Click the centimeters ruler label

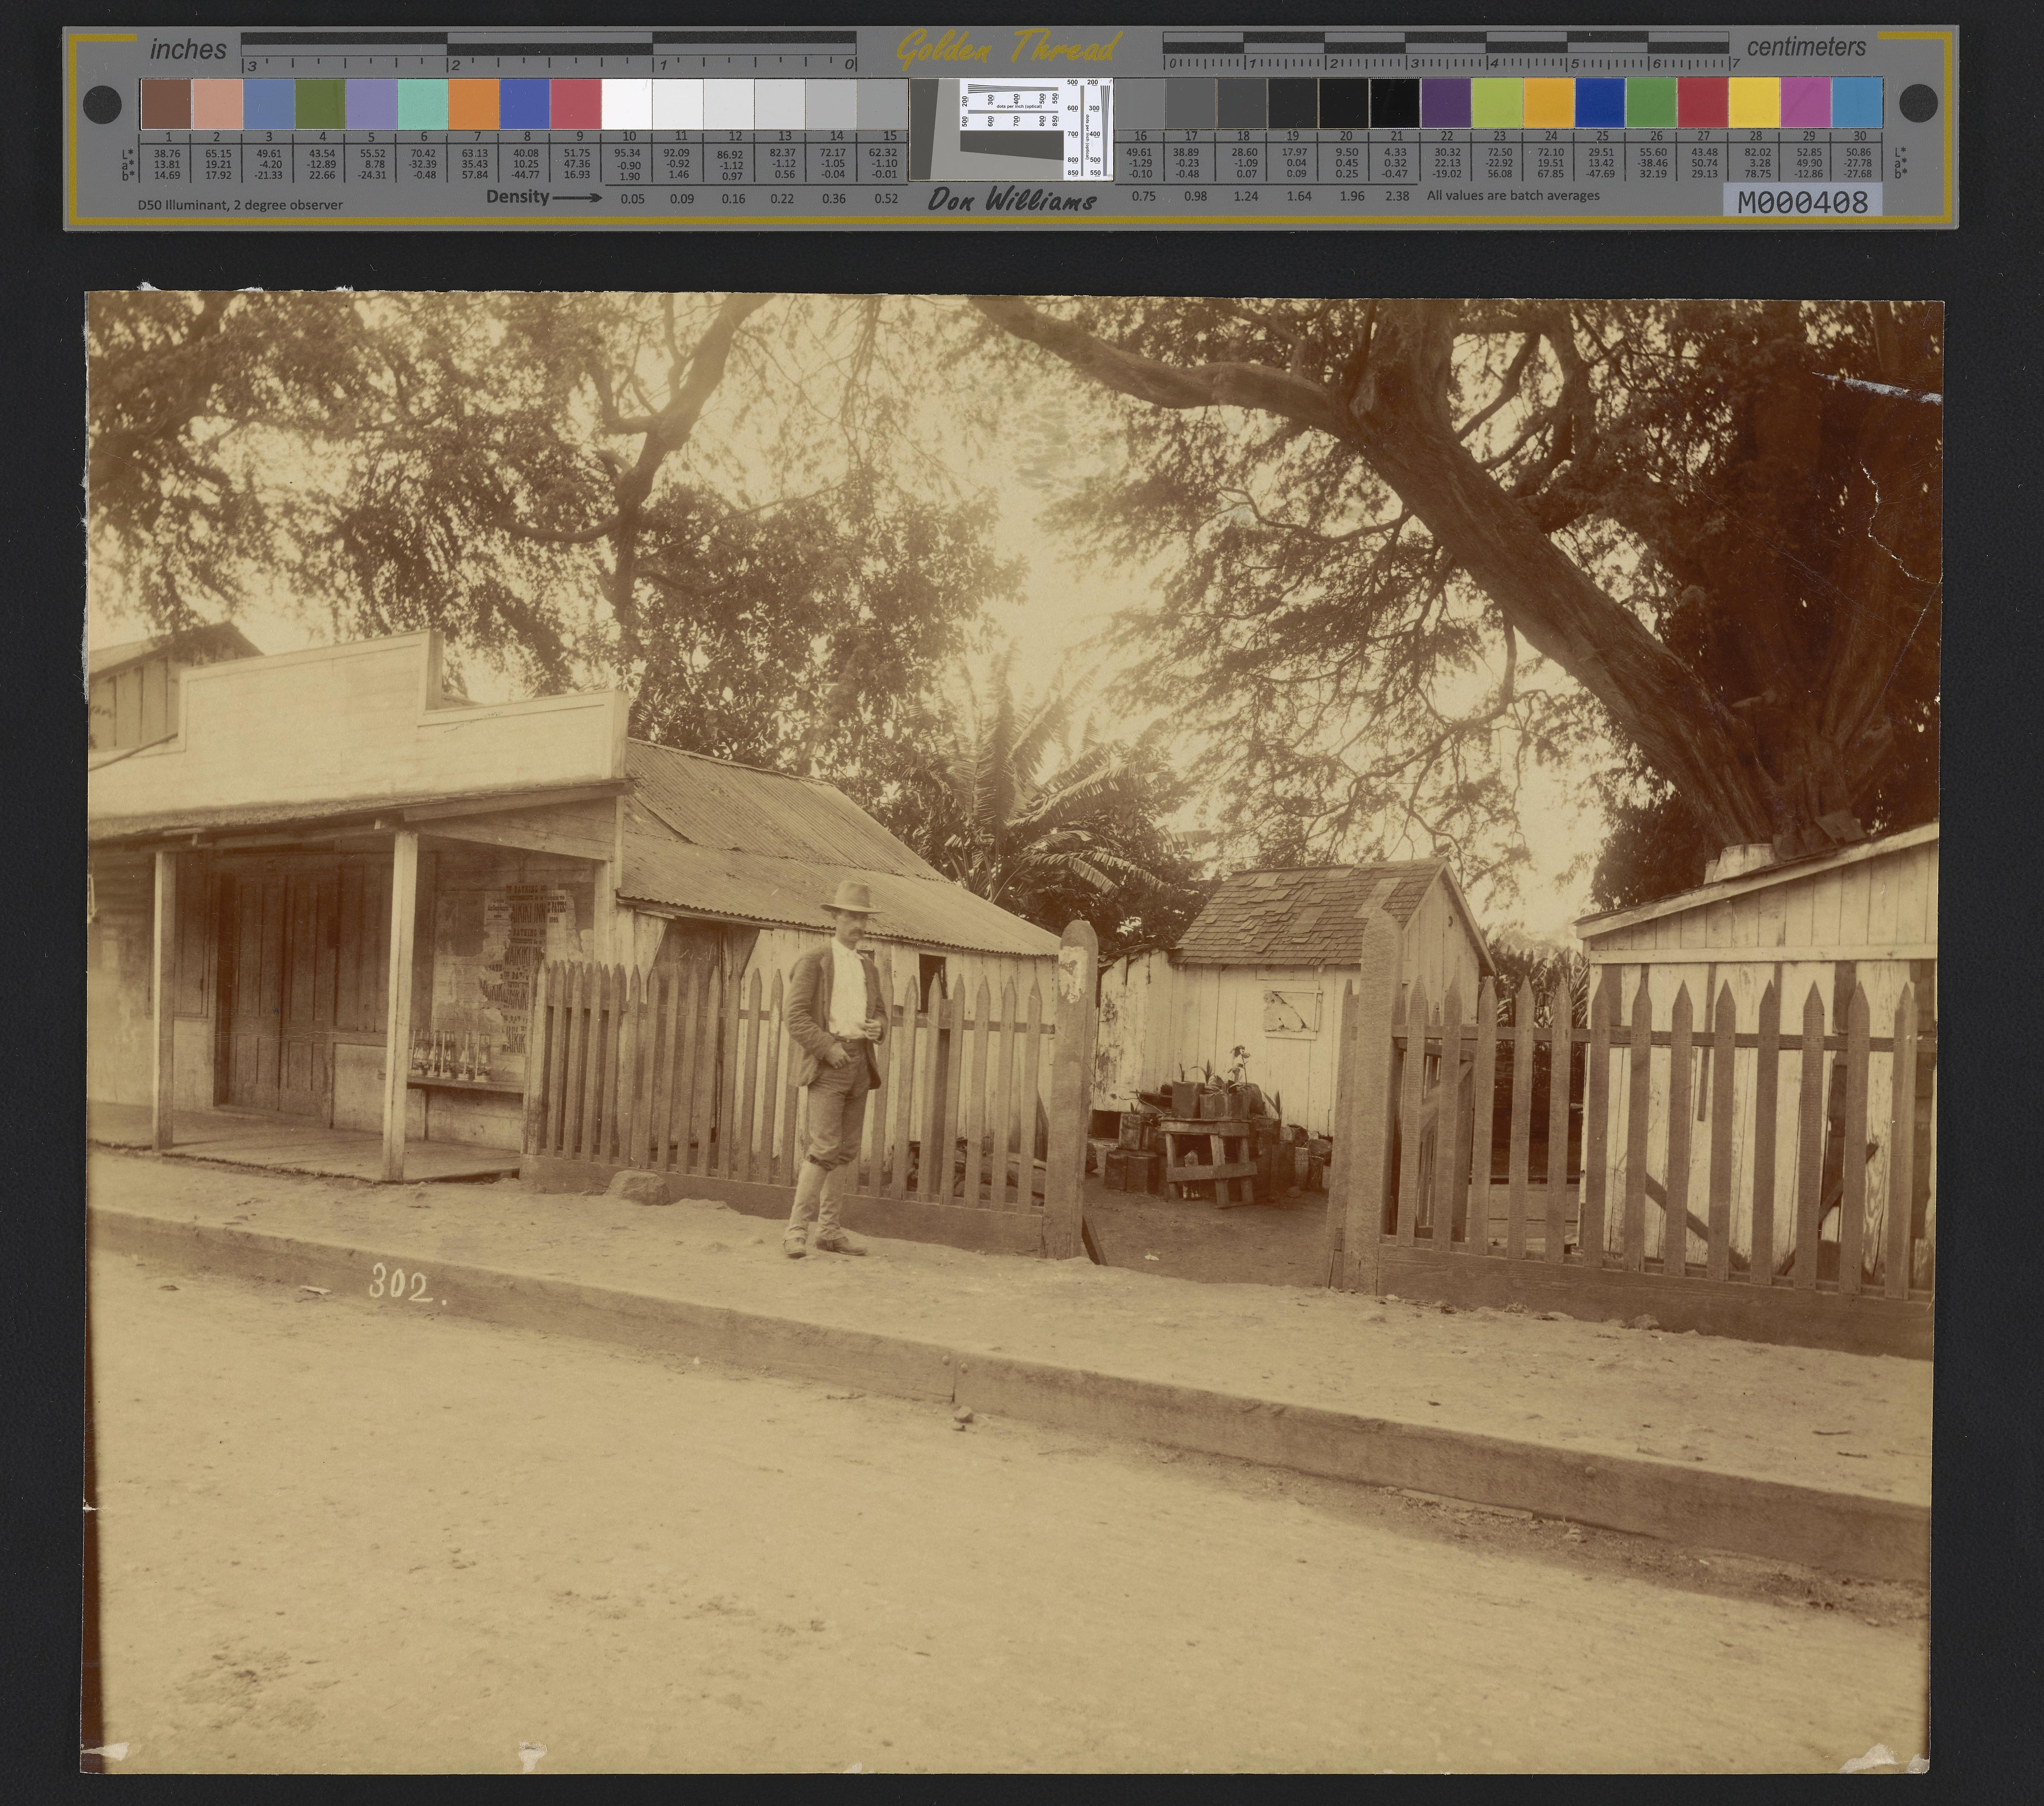click(1806, 47)
